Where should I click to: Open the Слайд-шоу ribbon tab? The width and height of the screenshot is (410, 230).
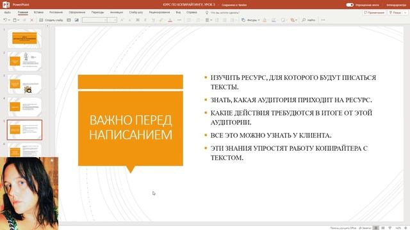136,12
